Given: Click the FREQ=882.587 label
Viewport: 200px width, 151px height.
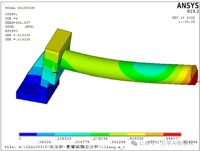Looking at the screenshot, I should click(18, 23).
